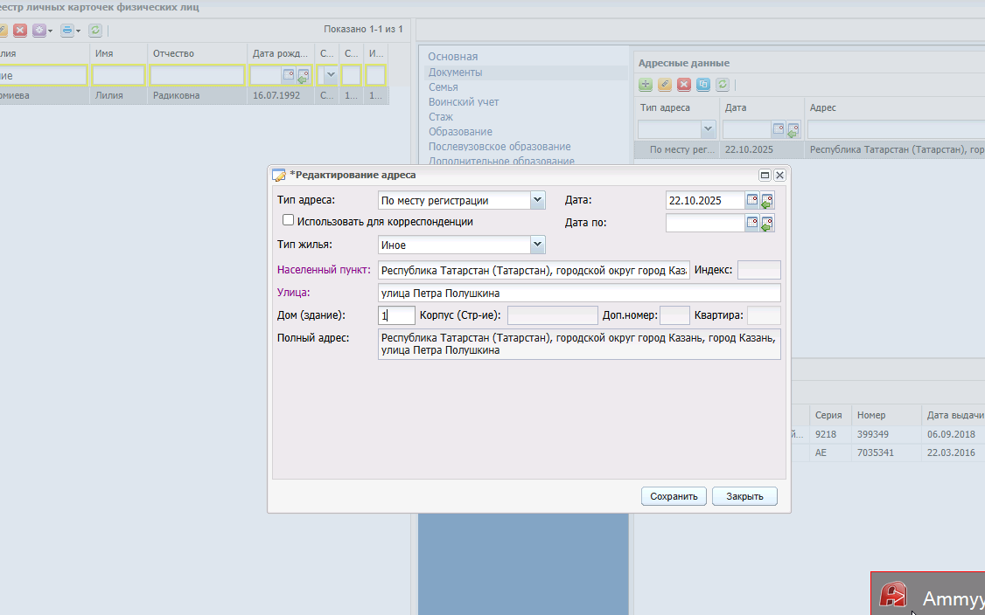Switch to the Стаж section
This screenshot has width=985, height=615.
440,117
